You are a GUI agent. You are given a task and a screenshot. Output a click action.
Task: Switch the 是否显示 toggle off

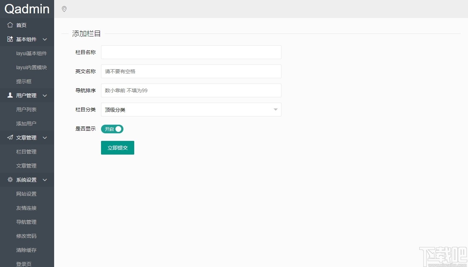coord(112,129)
